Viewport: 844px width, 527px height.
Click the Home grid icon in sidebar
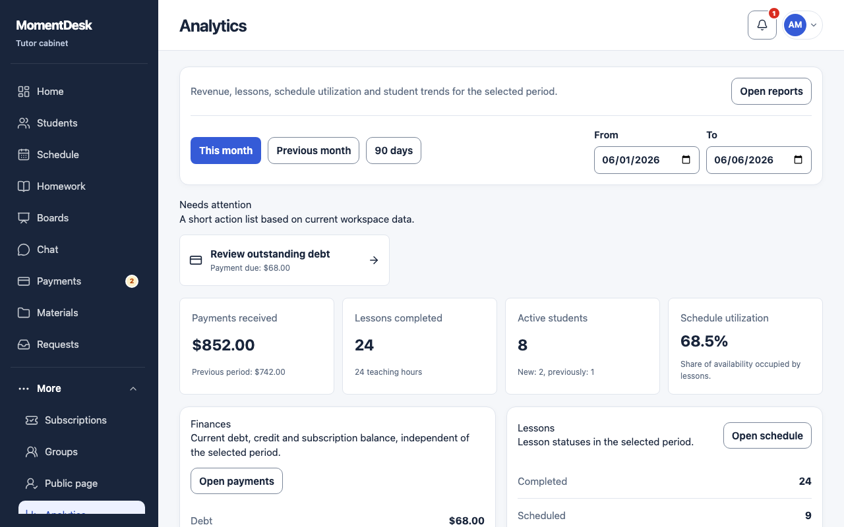point(24,92)
